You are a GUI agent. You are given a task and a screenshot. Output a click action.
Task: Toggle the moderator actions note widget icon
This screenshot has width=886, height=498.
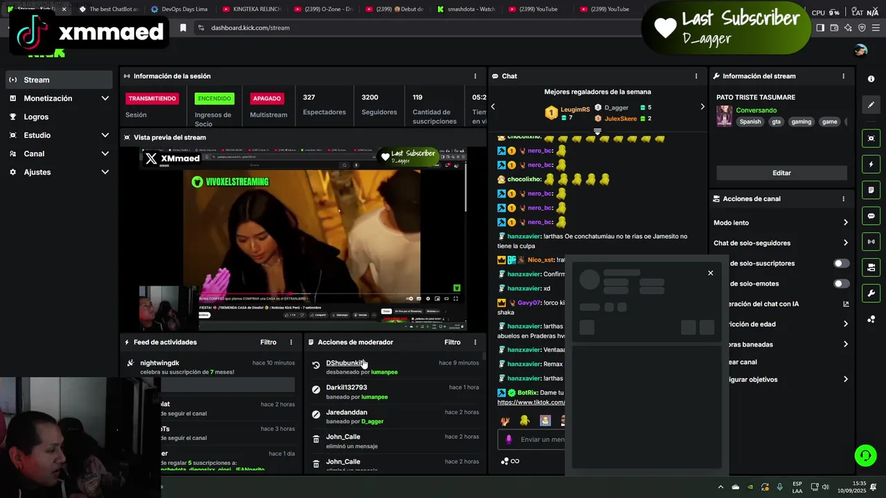[871, 190]
